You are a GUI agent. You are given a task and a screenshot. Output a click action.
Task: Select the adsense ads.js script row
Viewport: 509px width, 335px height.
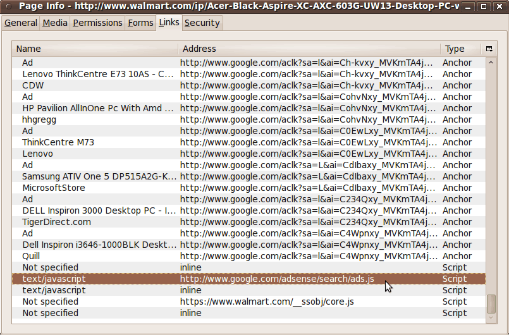pyautogui.click(x=248, y=279)
